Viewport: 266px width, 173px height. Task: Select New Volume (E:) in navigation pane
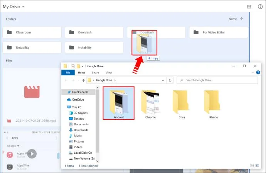click(x=84, y=158)
